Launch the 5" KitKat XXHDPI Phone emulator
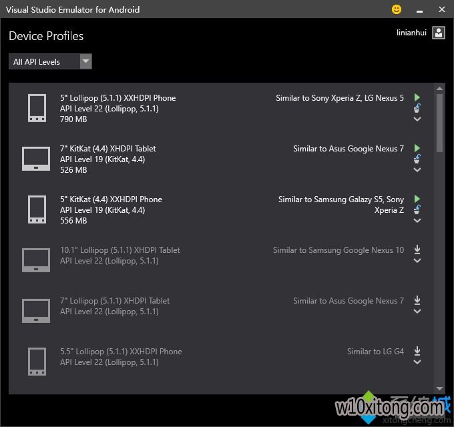Image resolution: width=454 pixels, height=427 pixels. point(417,199)
